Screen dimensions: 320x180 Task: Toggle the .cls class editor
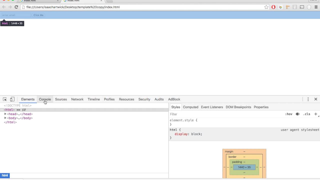(306, 114)
